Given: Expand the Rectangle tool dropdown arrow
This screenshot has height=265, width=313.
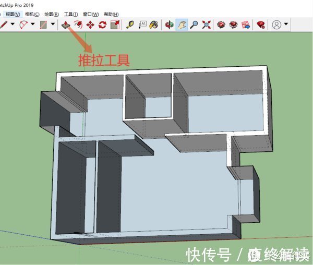Looking at the screenshot, I should (x=53, y=24).
